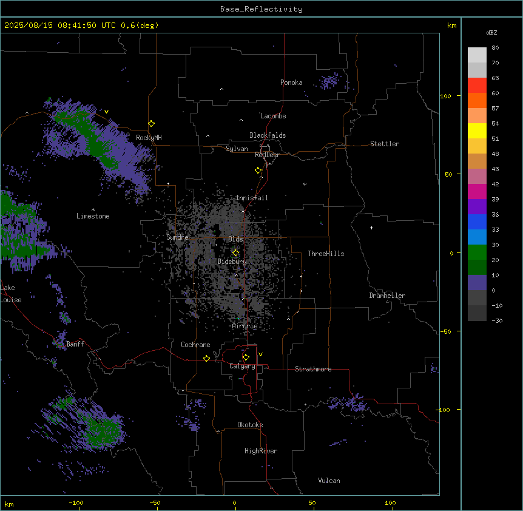This screenshot has height=511, width=523.
Task: Click the Strathmore map label
Action: (313, 369)
